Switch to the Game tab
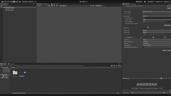Image resolution: width=171 pixels, height=96 pixels. click(x=46, y=4)
